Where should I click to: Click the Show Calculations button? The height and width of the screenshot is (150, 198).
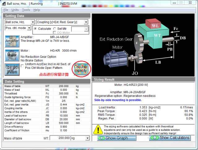point(170,138)
